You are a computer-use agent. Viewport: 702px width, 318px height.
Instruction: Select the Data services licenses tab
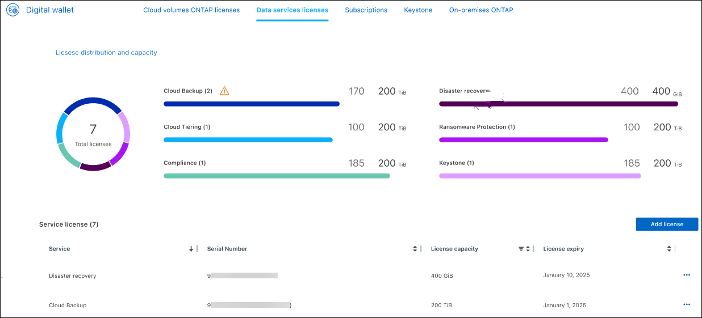click(x=292, y=10)
